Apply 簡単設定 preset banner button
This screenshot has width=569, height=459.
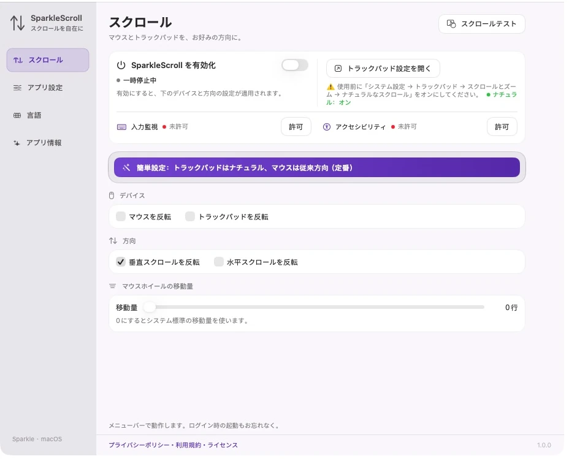(317, 167)
